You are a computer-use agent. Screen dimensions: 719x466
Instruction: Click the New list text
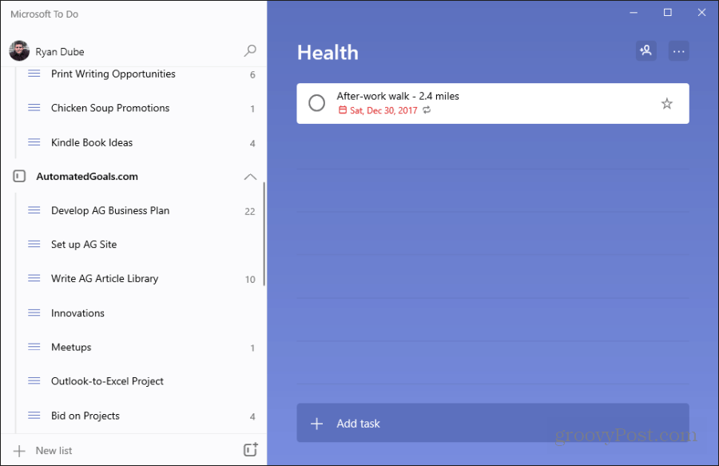(x=54, y=450)
